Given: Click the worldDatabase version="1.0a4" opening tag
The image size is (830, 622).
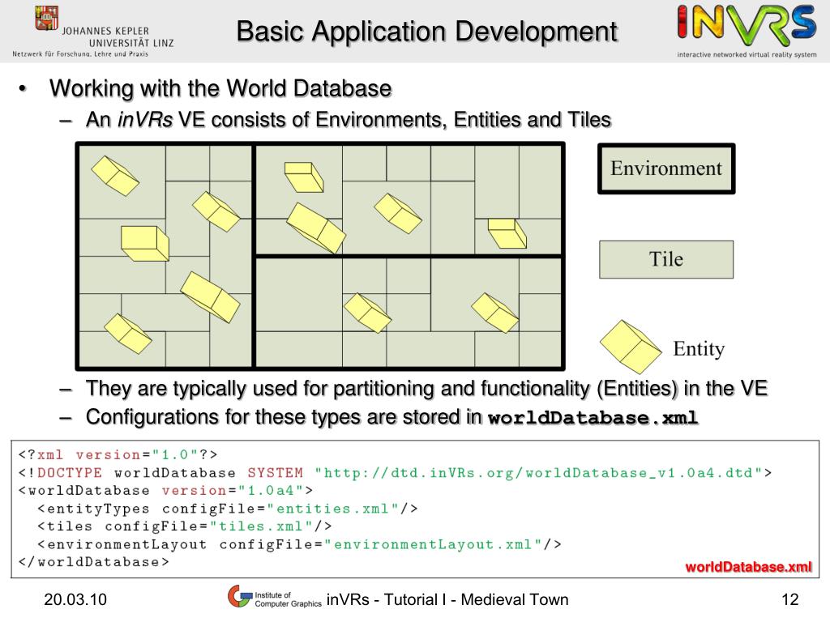Looking at the screenshot, I should point(165,491).
